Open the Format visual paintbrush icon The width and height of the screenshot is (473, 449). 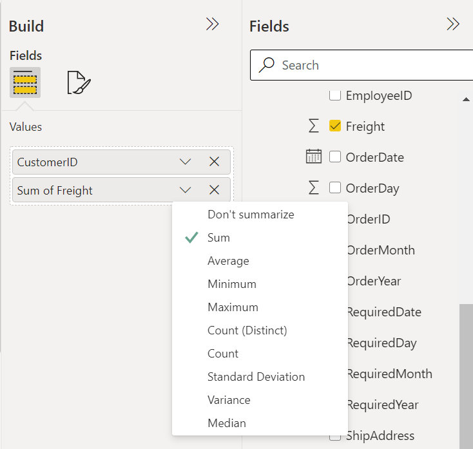79,82
